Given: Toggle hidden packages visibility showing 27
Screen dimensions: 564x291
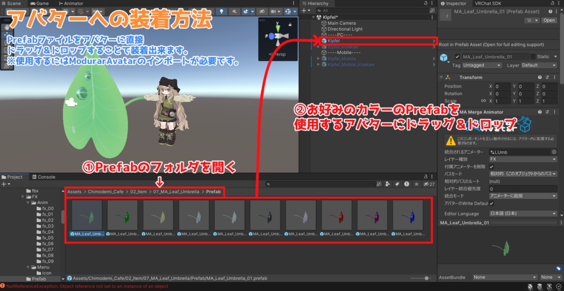Looking at the screenshot, I should [x=429, y=184].
